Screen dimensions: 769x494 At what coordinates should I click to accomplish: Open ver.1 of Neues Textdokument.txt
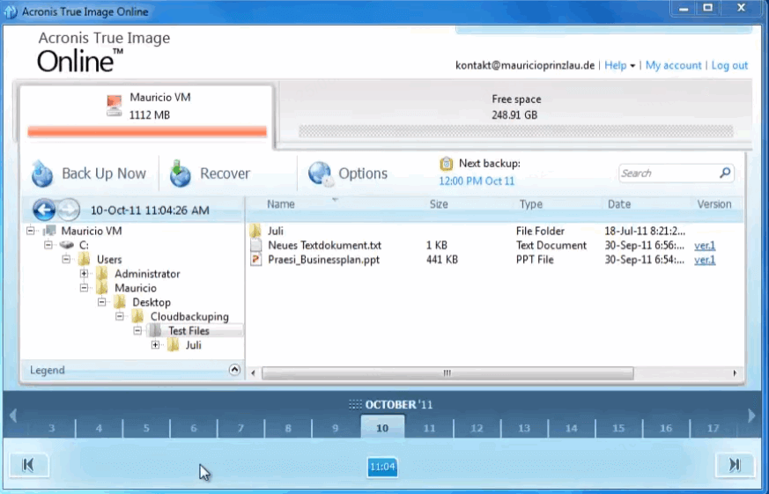pyautogui.click(x=705, y=246)
